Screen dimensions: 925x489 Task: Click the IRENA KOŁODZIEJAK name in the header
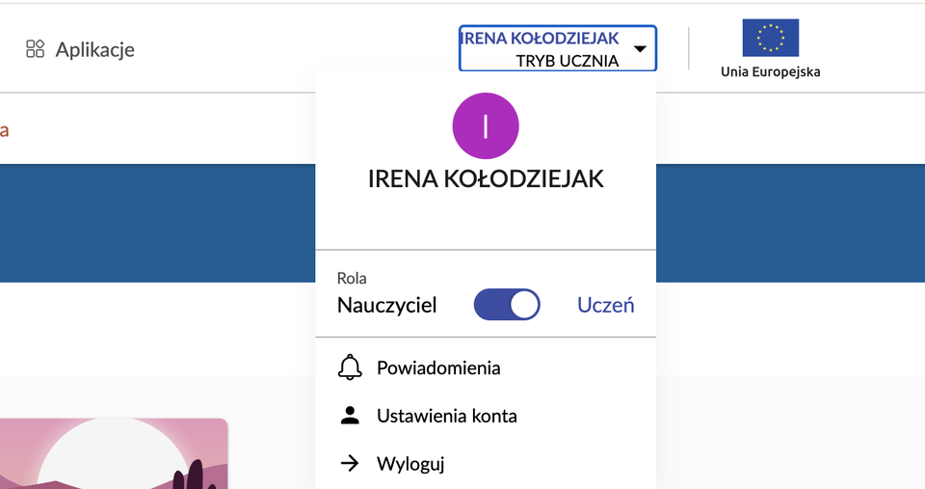(542, 39)
